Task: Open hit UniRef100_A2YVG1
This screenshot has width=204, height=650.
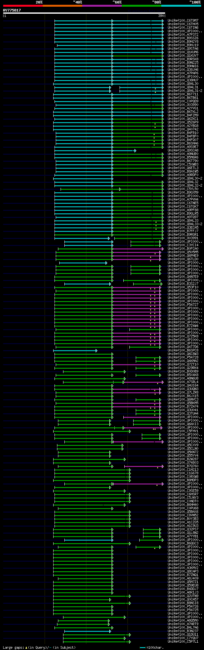Action: (x=183, y=108)
